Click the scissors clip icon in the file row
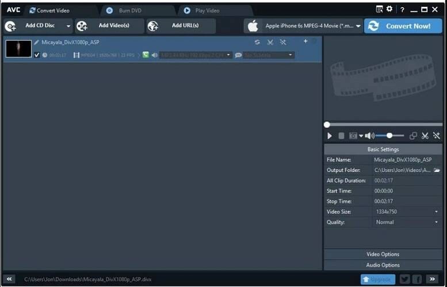The height and width of the screenshot is (287, 447). (270, 43)
